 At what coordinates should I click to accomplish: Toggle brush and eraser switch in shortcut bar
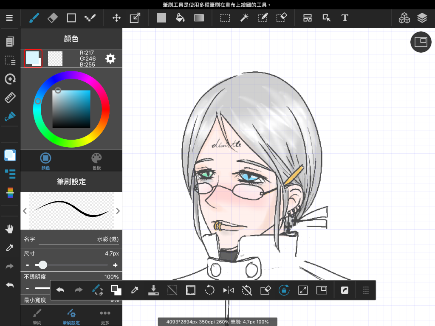pyautogui.click(x=97, y=290)
